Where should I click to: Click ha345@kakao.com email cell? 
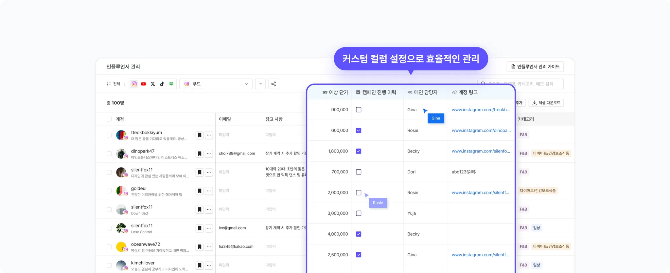(x=236, y=247)
